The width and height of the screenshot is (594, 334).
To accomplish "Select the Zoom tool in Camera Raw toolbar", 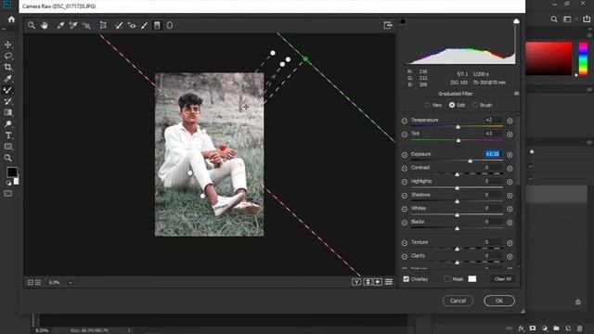I will click(32, 25).
